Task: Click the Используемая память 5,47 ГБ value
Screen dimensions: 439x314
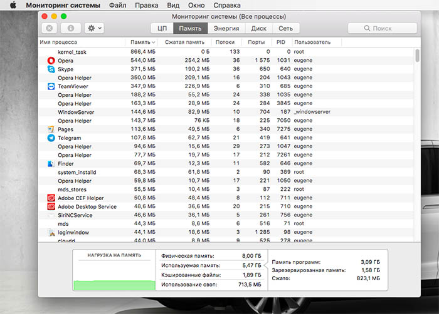Action: coord(251,265)
